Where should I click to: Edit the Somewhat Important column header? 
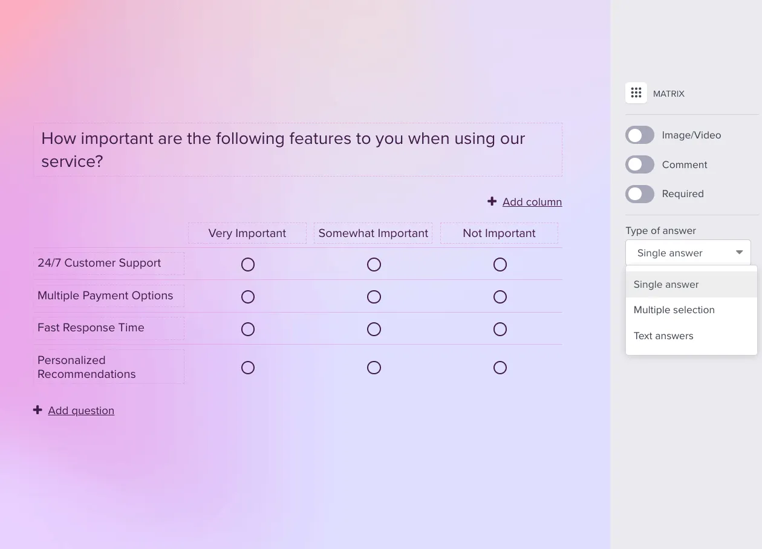coord(373,233)
